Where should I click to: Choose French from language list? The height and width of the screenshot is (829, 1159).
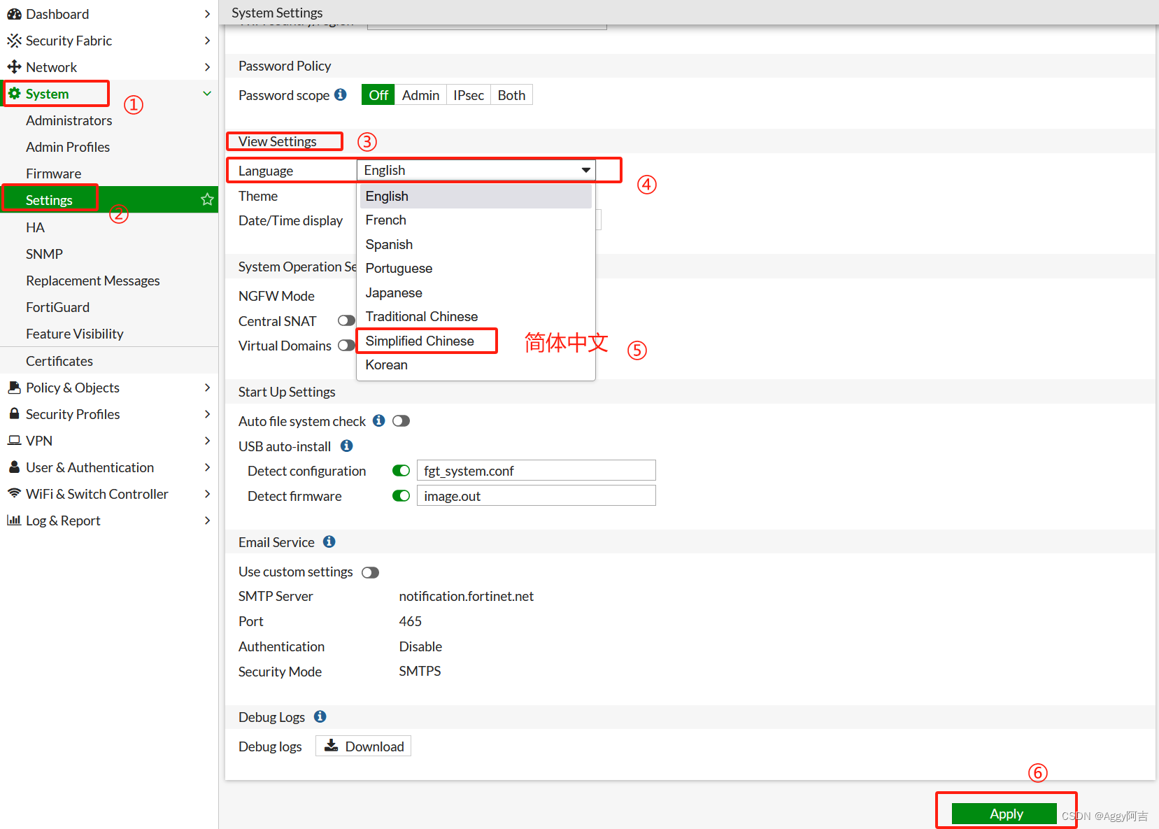[x=476, y=220]
